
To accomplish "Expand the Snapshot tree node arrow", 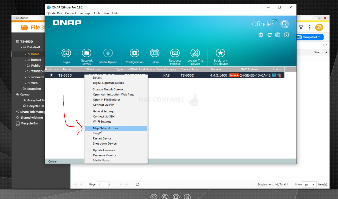I will click(21, 89).
